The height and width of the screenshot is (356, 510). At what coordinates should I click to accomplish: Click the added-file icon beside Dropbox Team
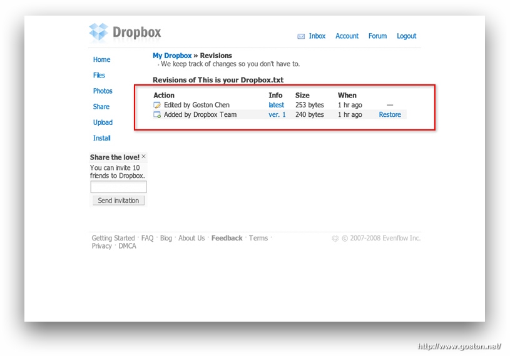point(157,114)
